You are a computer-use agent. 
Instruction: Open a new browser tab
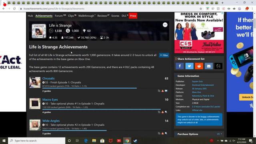[222, 3]
